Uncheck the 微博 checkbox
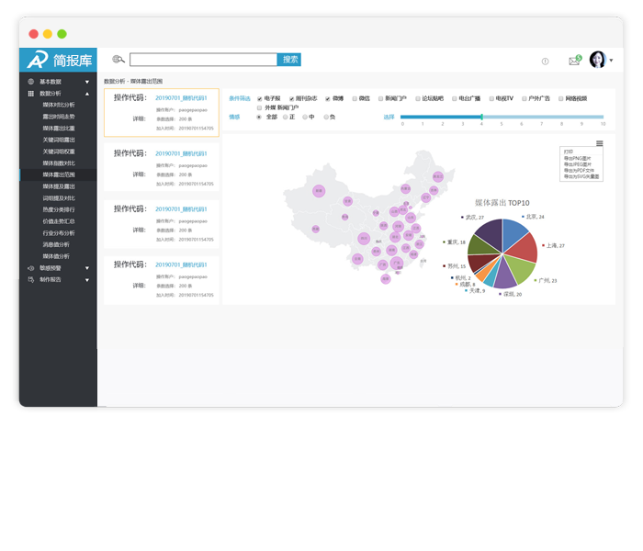The image size is (643, 551). tap(328, 99)
